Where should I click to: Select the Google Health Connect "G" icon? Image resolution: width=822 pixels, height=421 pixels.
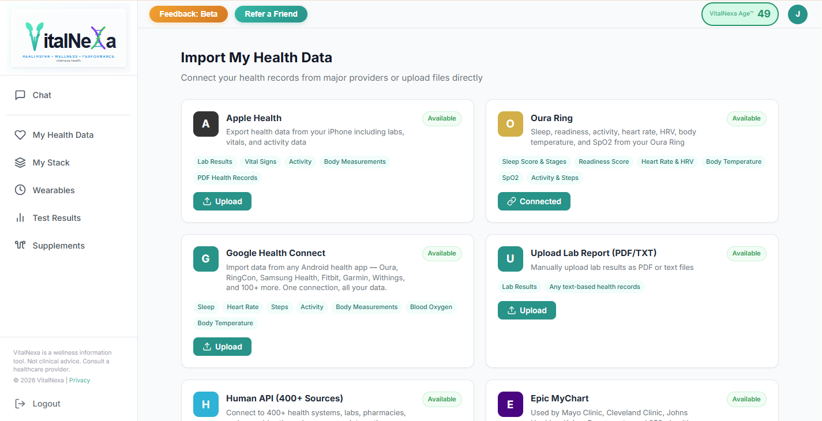[206, 259]
